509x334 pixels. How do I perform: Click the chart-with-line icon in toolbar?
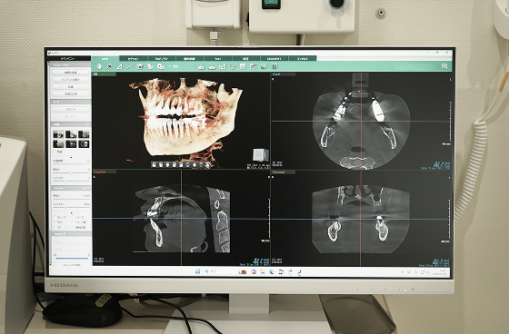[x=222, y=66]
